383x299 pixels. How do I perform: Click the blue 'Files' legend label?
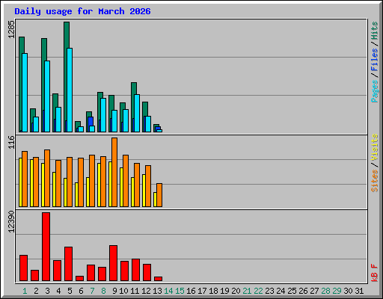375,60
